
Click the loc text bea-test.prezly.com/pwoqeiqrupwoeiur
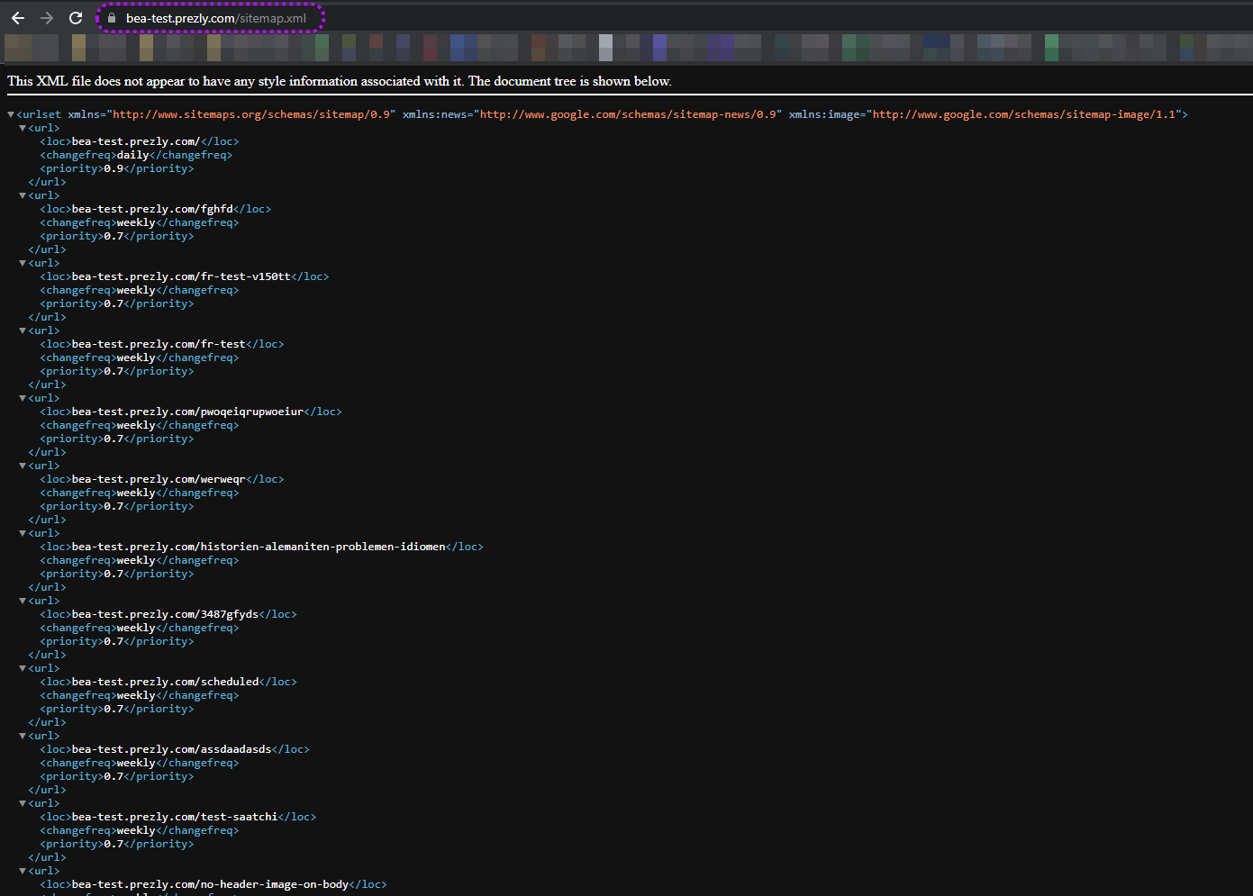tap(187, 412)
